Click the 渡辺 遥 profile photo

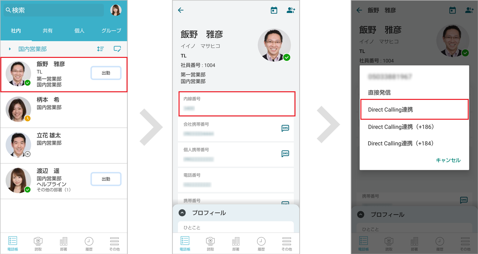[x=18, y=181]
